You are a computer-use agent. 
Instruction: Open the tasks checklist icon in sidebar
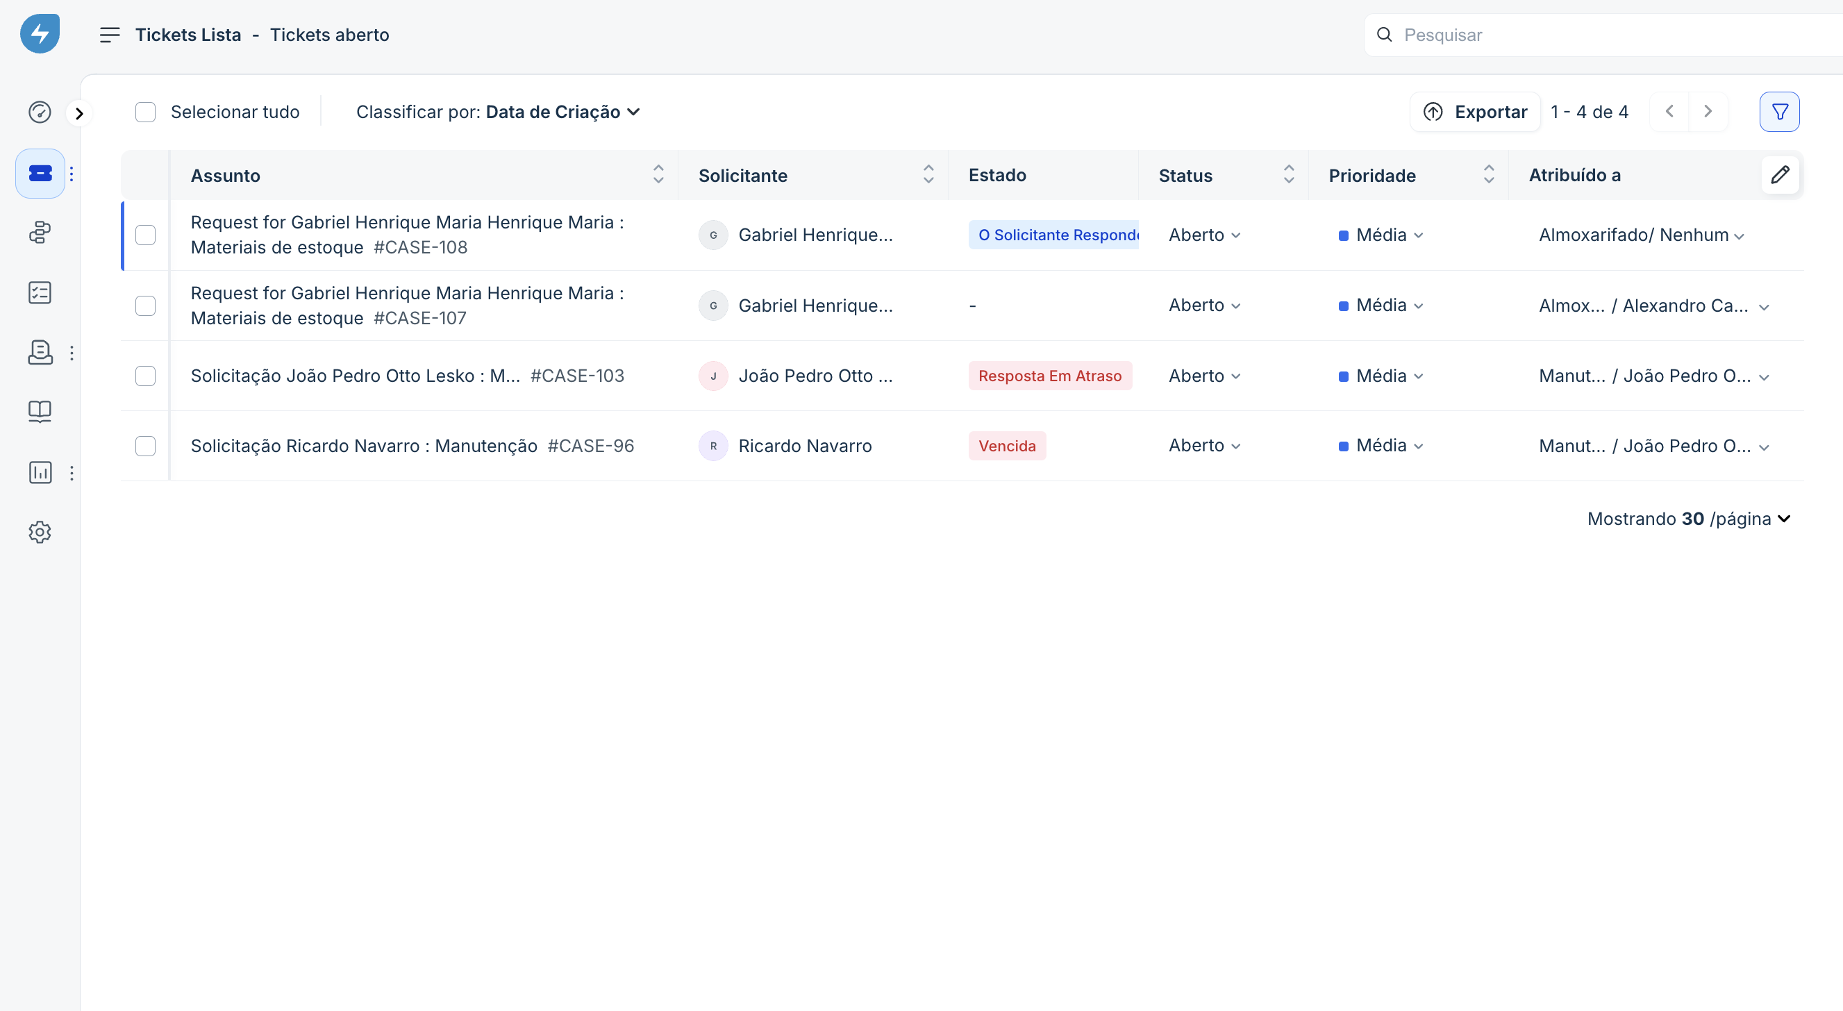click(40, 292)
